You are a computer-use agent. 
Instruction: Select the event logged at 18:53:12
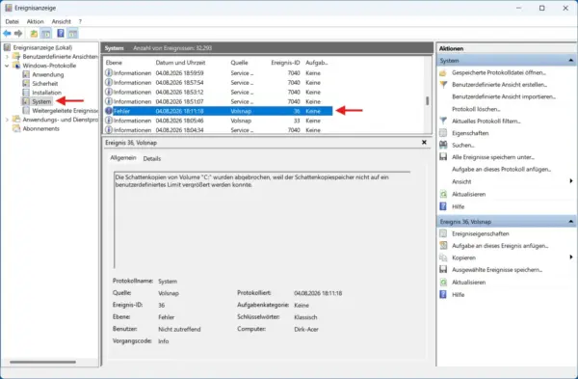(219, 93)
